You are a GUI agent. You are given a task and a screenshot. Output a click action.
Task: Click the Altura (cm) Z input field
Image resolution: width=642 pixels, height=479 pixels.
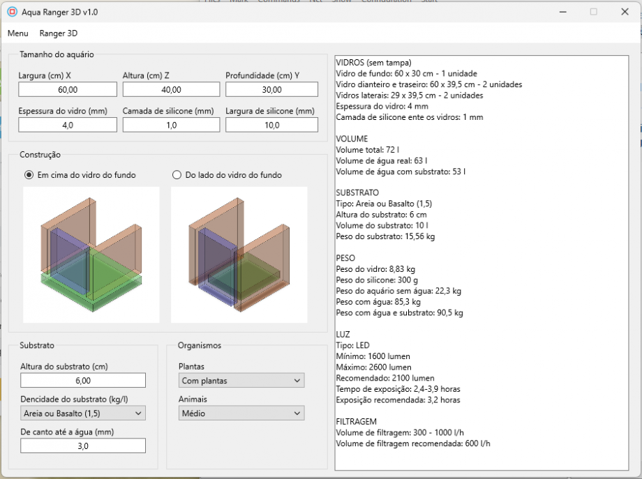click(x=171, y=90)
